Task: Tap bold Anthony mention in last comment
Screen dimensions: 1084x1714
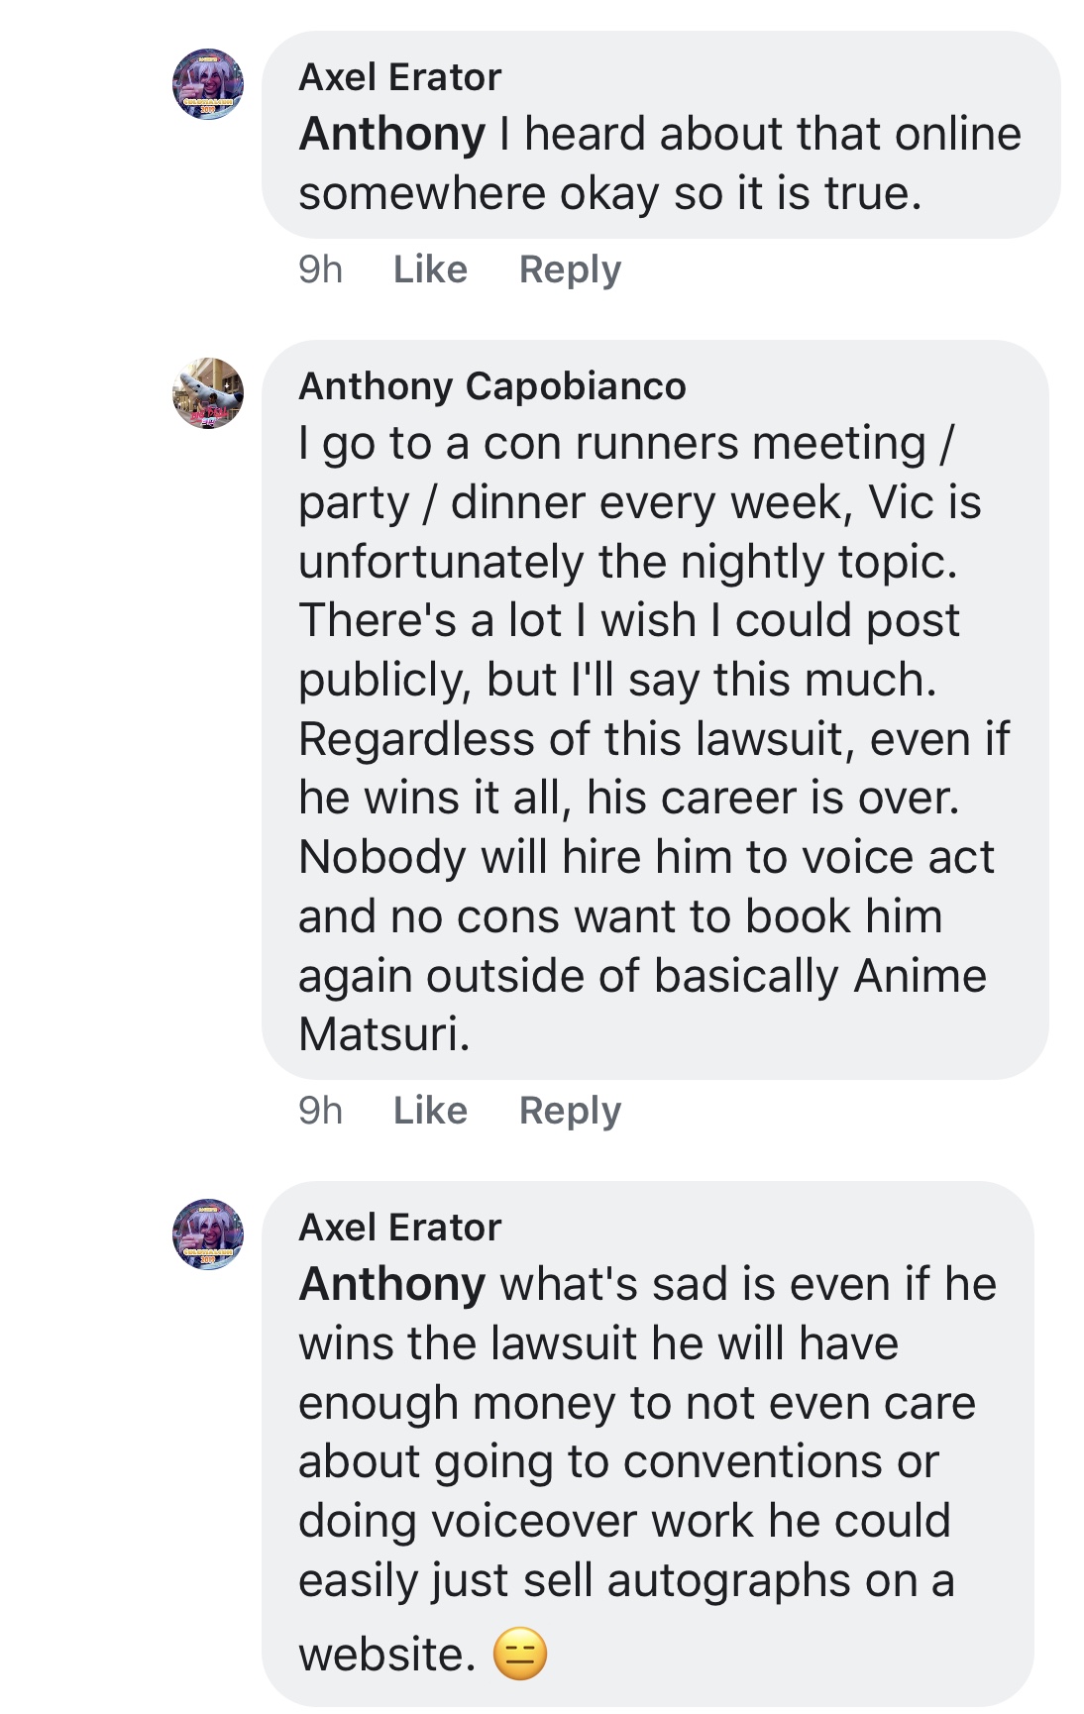Action: point(392,1284)
